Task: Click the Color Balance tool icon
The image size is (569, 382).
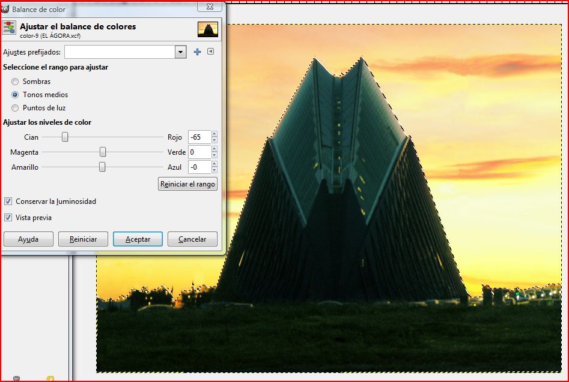Action: coord(8,28)
